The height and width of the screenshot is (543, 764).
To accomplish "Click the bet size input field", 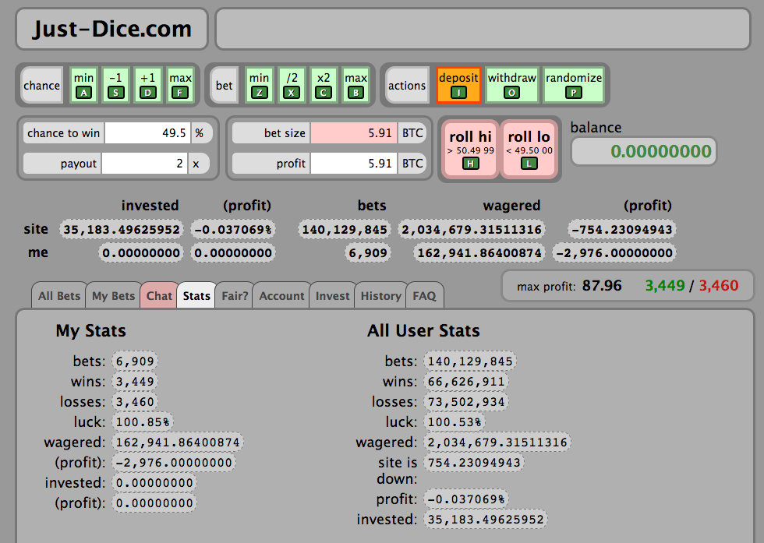I will click(x=354, y=133).
